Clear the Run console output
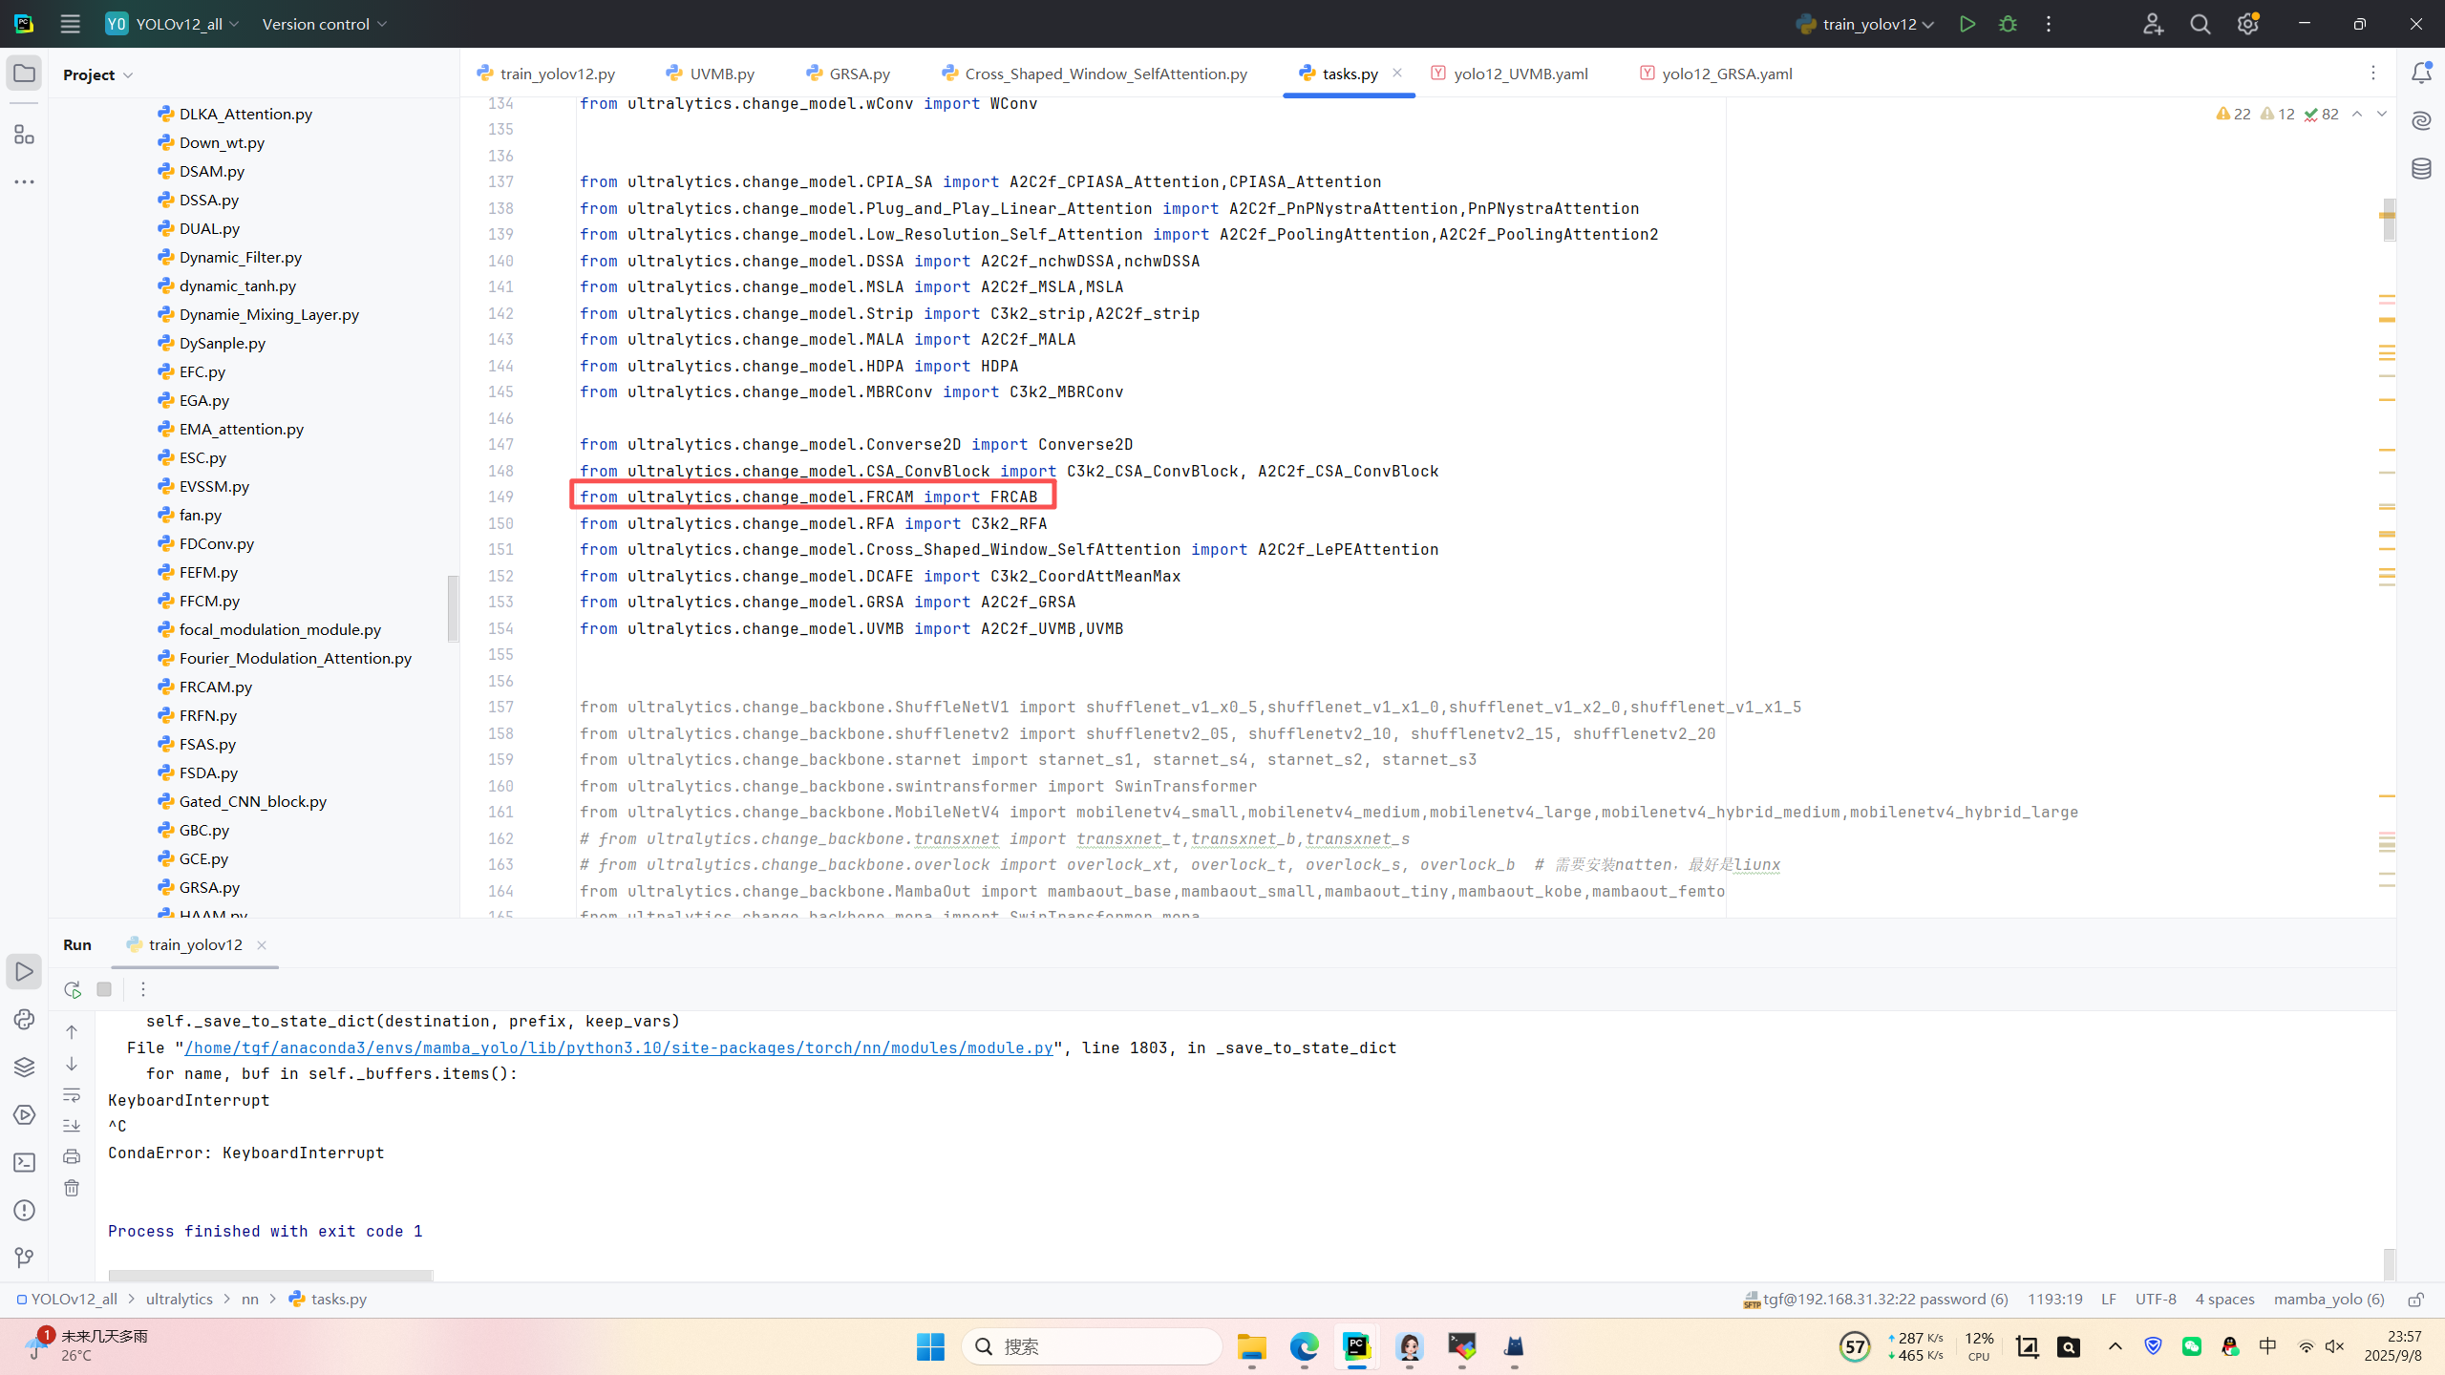Viewport: 2445px width, 1375px height. tap(72, 1188)
